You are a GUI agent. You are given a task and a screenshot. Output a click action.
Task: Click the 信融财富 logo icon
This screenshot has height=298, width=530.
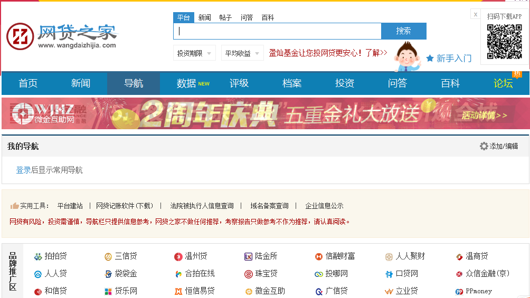pos(319,257)
